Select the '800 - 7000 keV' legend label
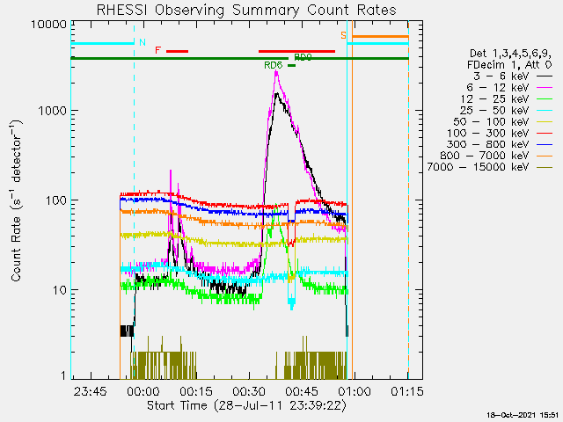This screenshot has width=563, height=422. 485,156
